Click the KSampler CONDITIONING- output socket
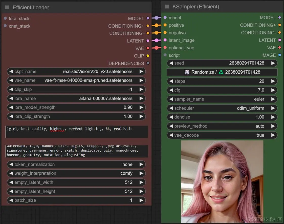The image size is (284, 224). click(x=279, y=33)
